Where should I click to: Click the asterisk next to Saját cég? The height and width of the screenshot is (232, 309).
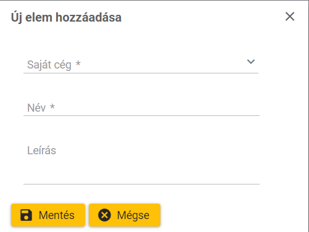tap(78, 63)
